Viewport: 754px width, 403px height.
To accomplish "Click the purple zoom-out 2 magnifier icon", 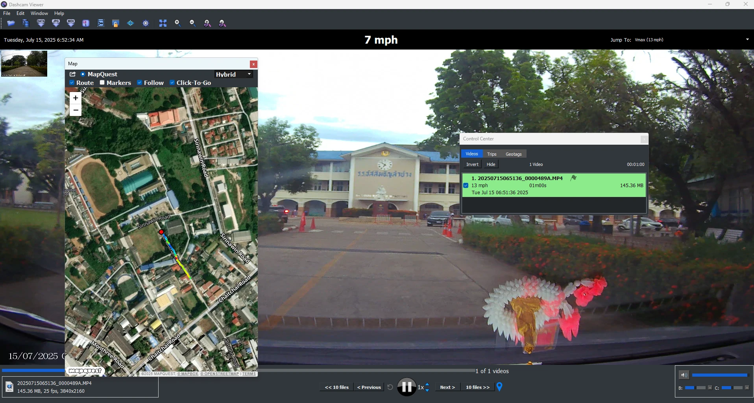I will [223, 23].
